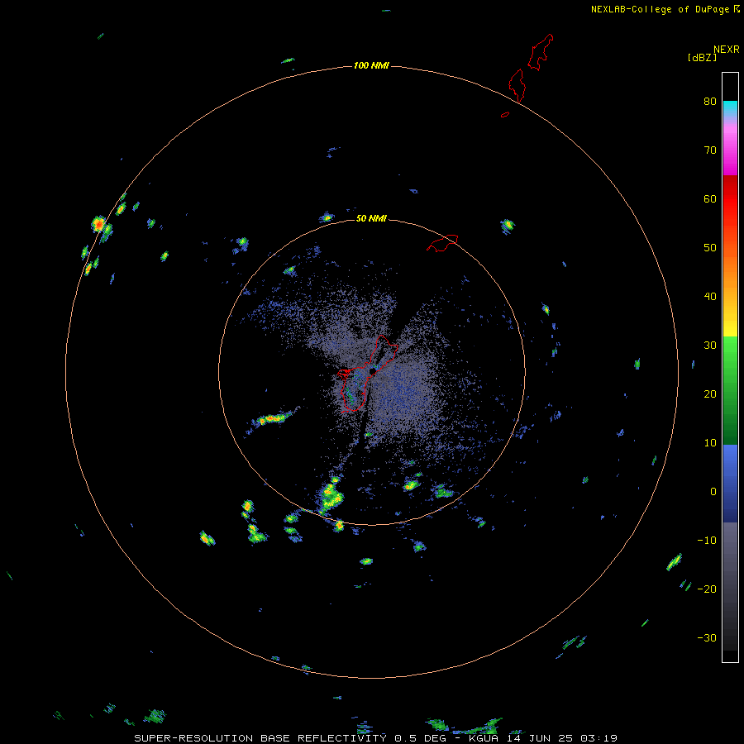Click the 60 value on the dBZ scale

(710, 198)
